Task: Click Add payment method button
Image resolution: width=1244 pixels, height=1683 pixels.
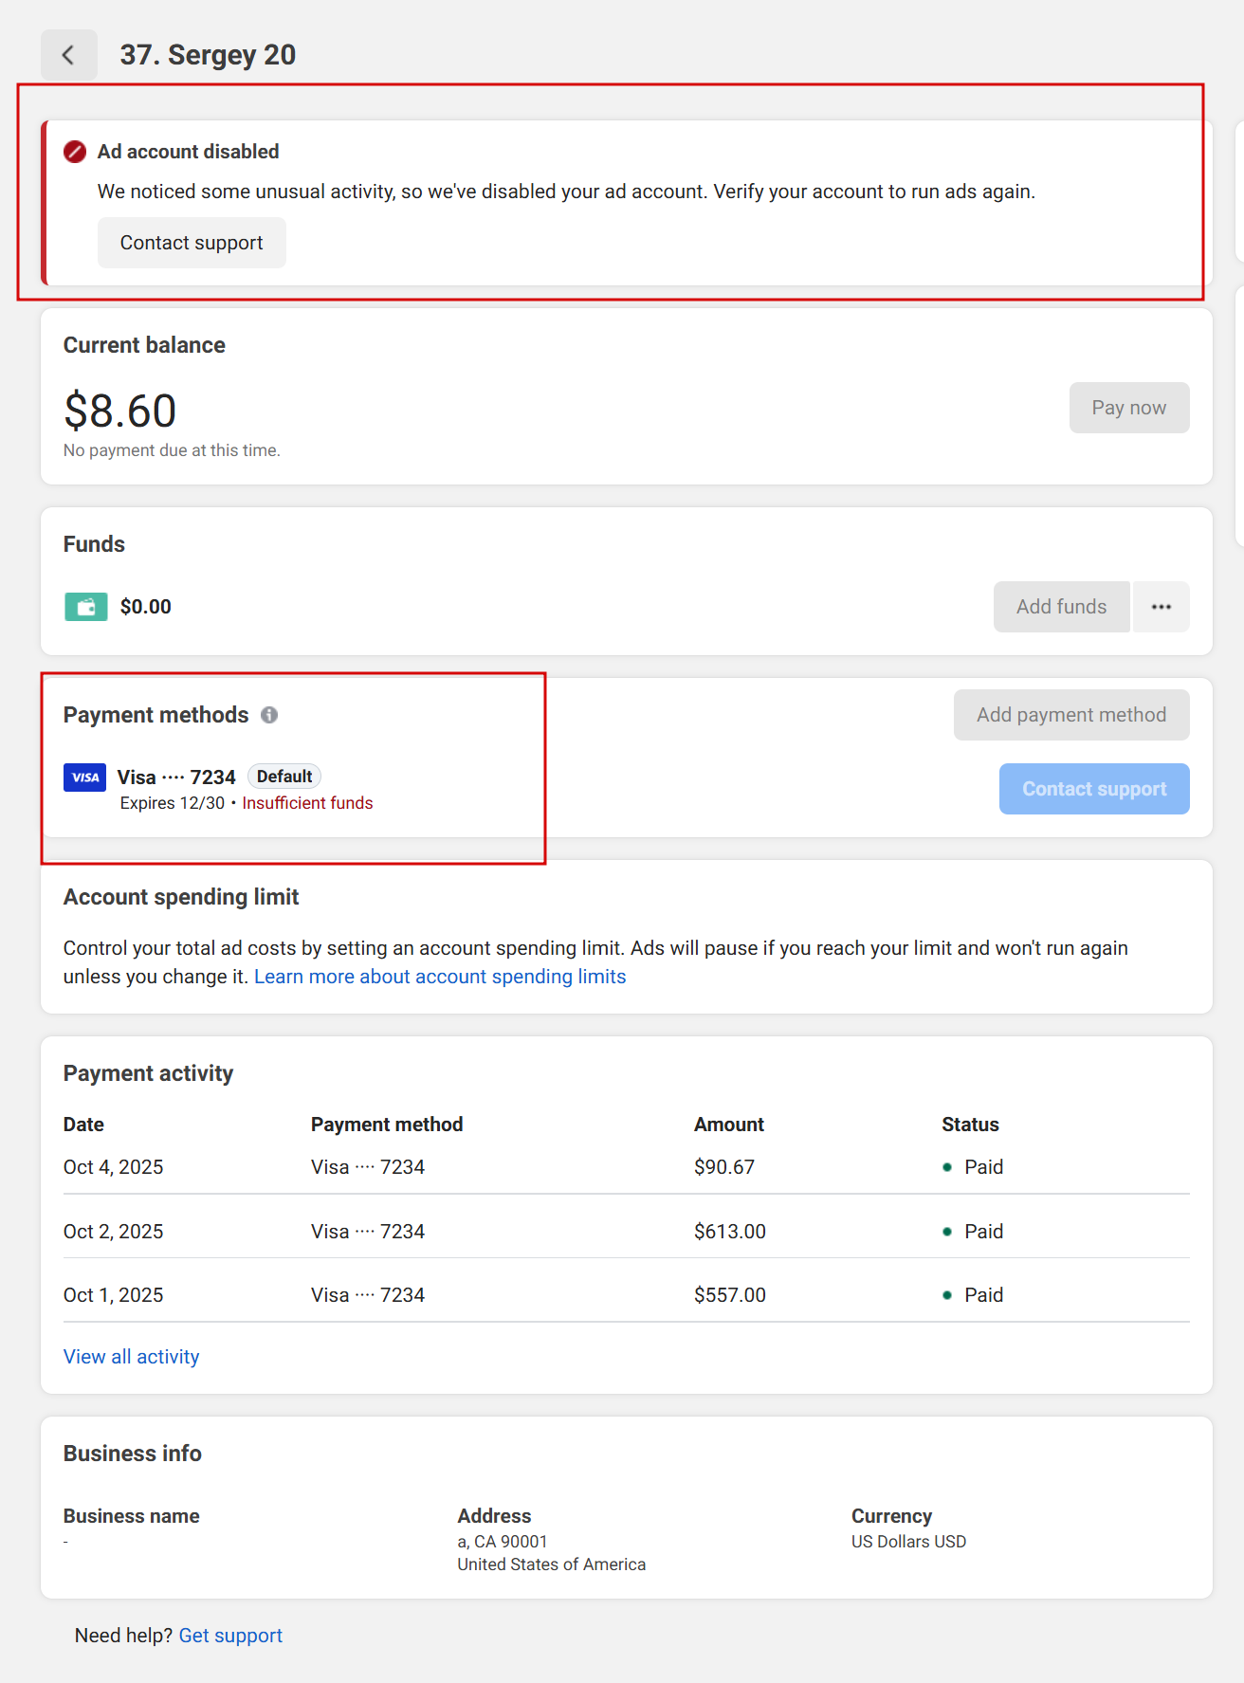Action: click(1071, 715)
